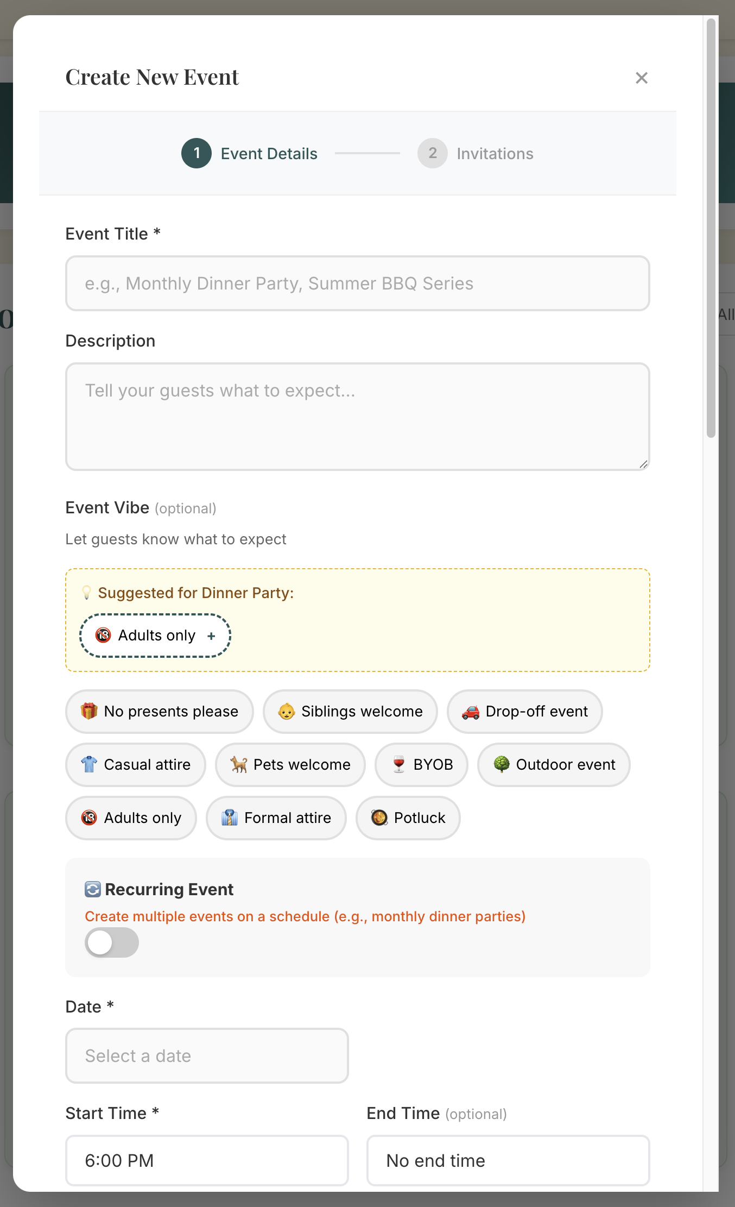Open the End Time dropdown
This screenshot has height=1207, width=735.
pos(508,1160)
